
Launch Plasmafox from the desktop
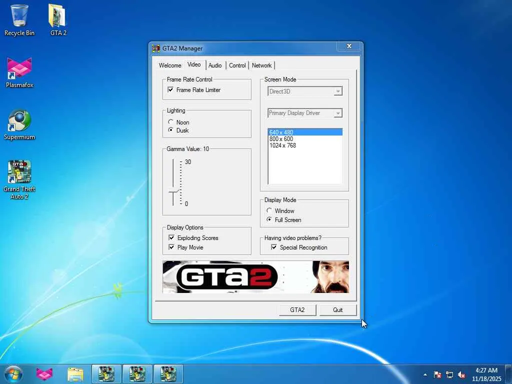click(19, 72)
